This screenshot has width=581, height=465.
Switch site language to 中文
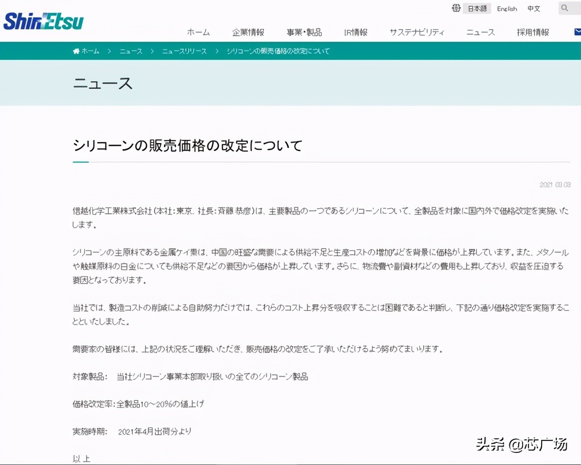click(534, 8)
